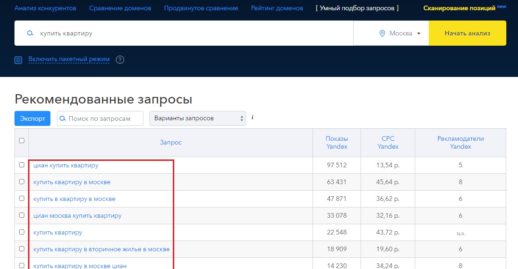Image resolution: width=518 pixels, height=269 pixels.
Task: Click the impressions value 63 431
Action: 337,182
